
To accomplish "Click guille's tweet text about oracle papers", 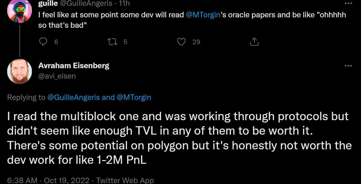I will [116, 15].
